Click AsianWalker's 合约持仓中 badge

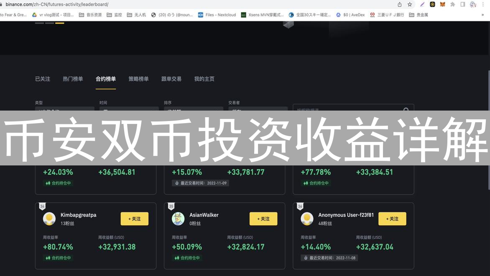[187, 258]
